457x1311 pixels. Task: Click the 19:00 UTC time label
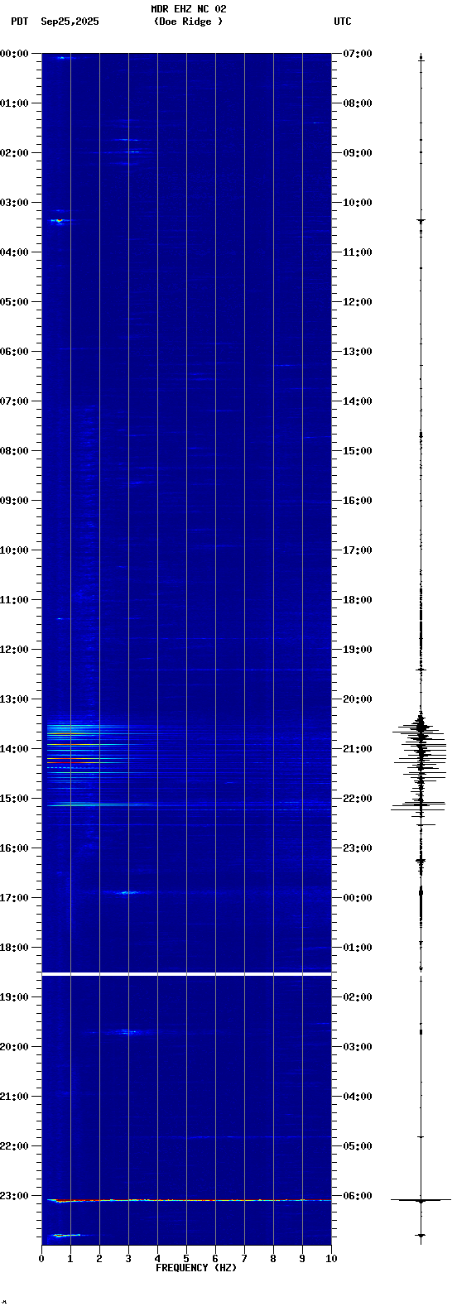tap(358, 650)
